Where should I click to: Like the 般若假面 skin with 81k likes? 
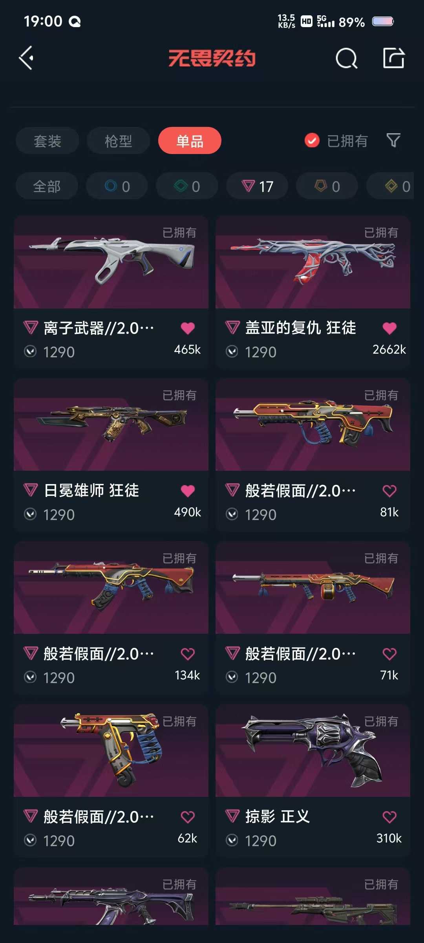389,491
